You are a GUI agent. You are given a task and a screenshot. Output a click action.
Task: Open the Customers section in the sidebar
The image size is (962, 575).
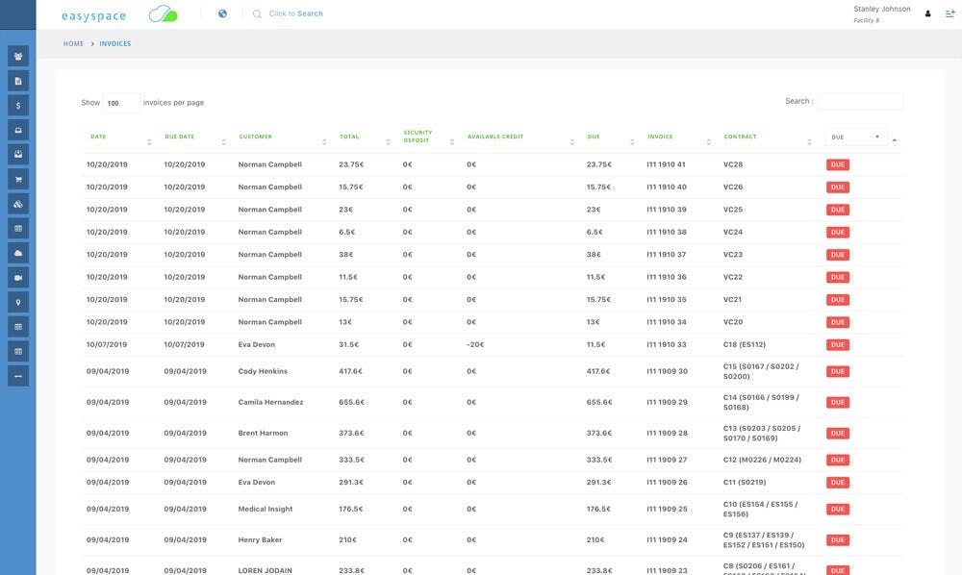pyautogui.click(x=15, y=56)
